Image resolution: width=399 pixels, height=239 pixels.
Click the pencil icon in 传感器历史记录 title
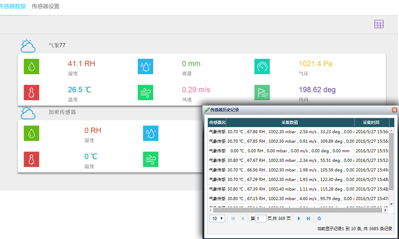click(207, 110)
